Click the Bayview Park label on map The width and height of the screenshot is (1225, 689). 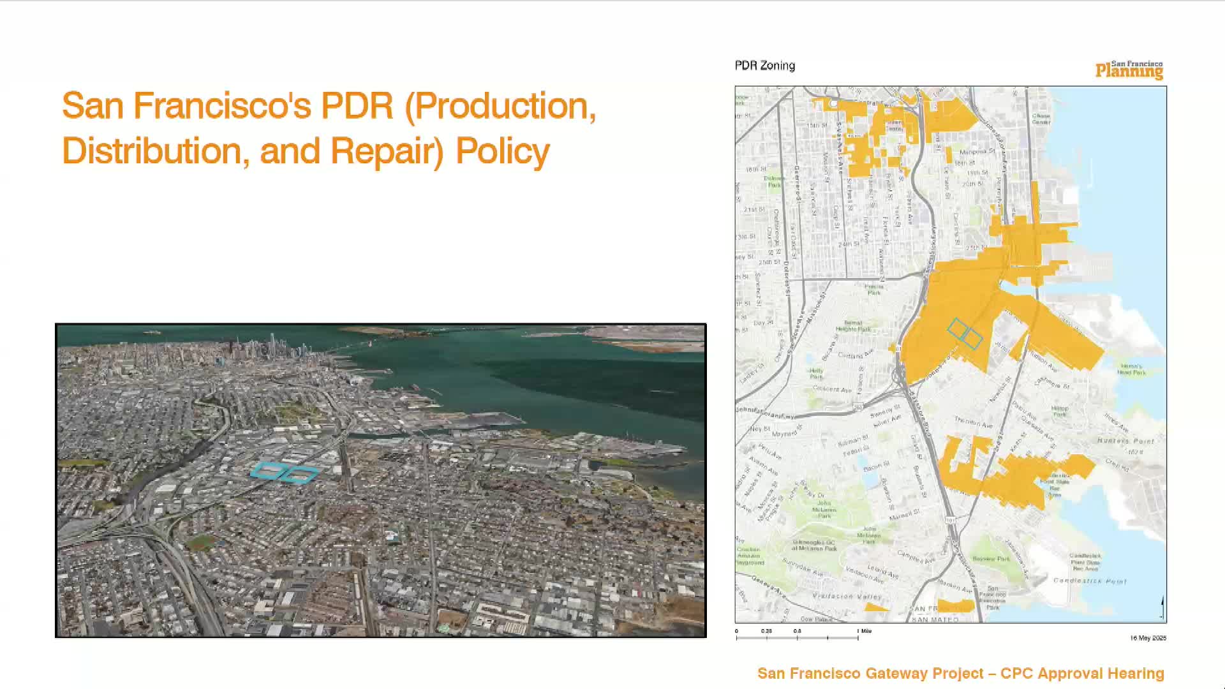click(x=991, y=559)
